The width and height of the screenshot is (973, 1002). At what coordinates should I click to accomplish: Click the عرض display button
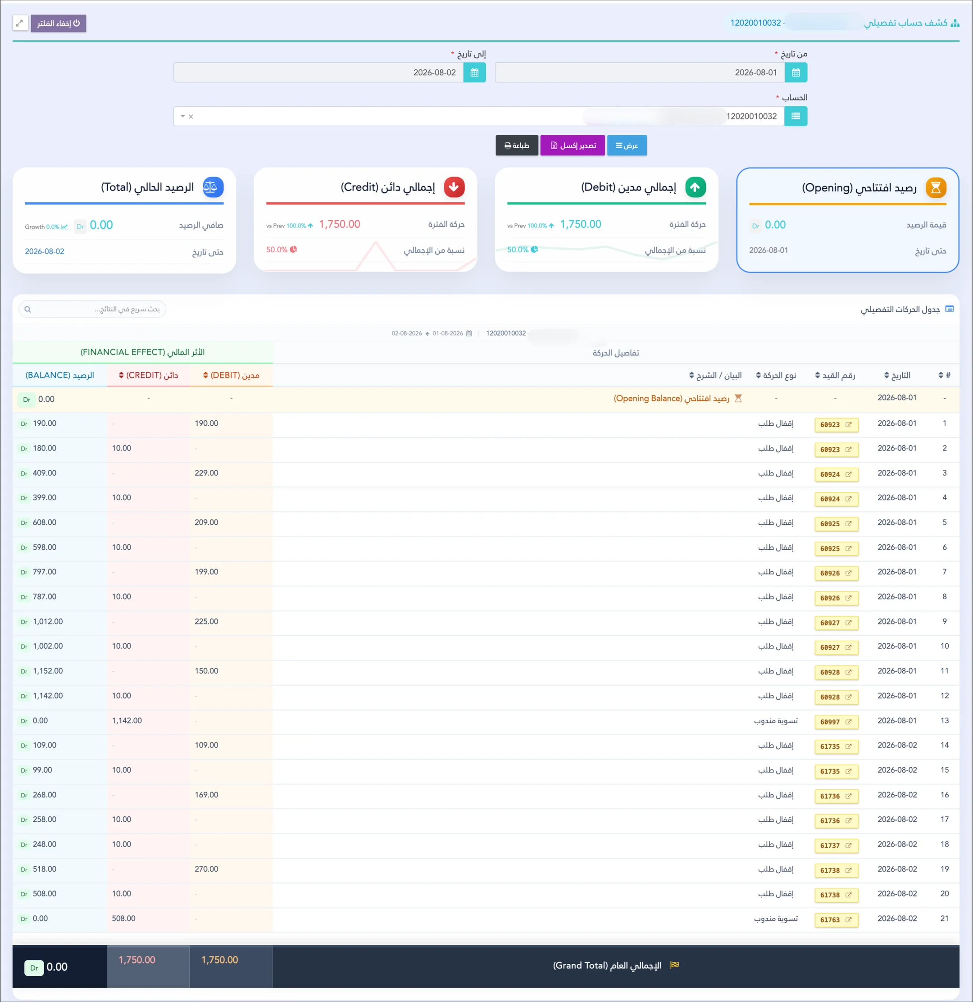click(x=627, y=145)
